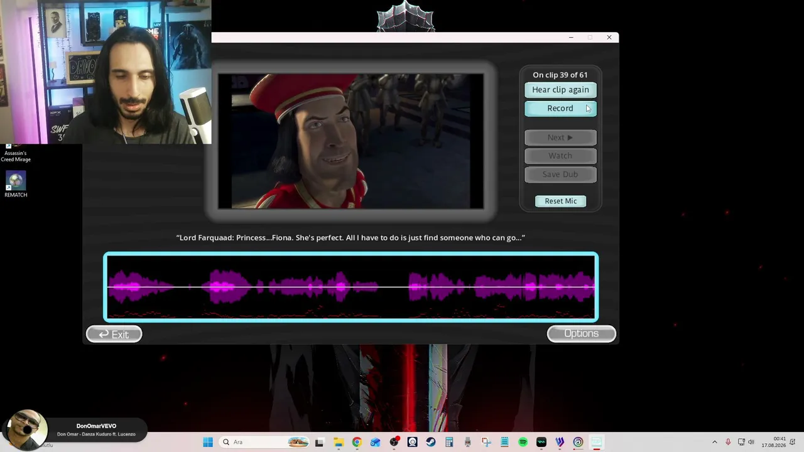Viewport: 804px width, 452px height.
Task: Open the microphone app taskbar icon
Action: click(x=467, y=442)
